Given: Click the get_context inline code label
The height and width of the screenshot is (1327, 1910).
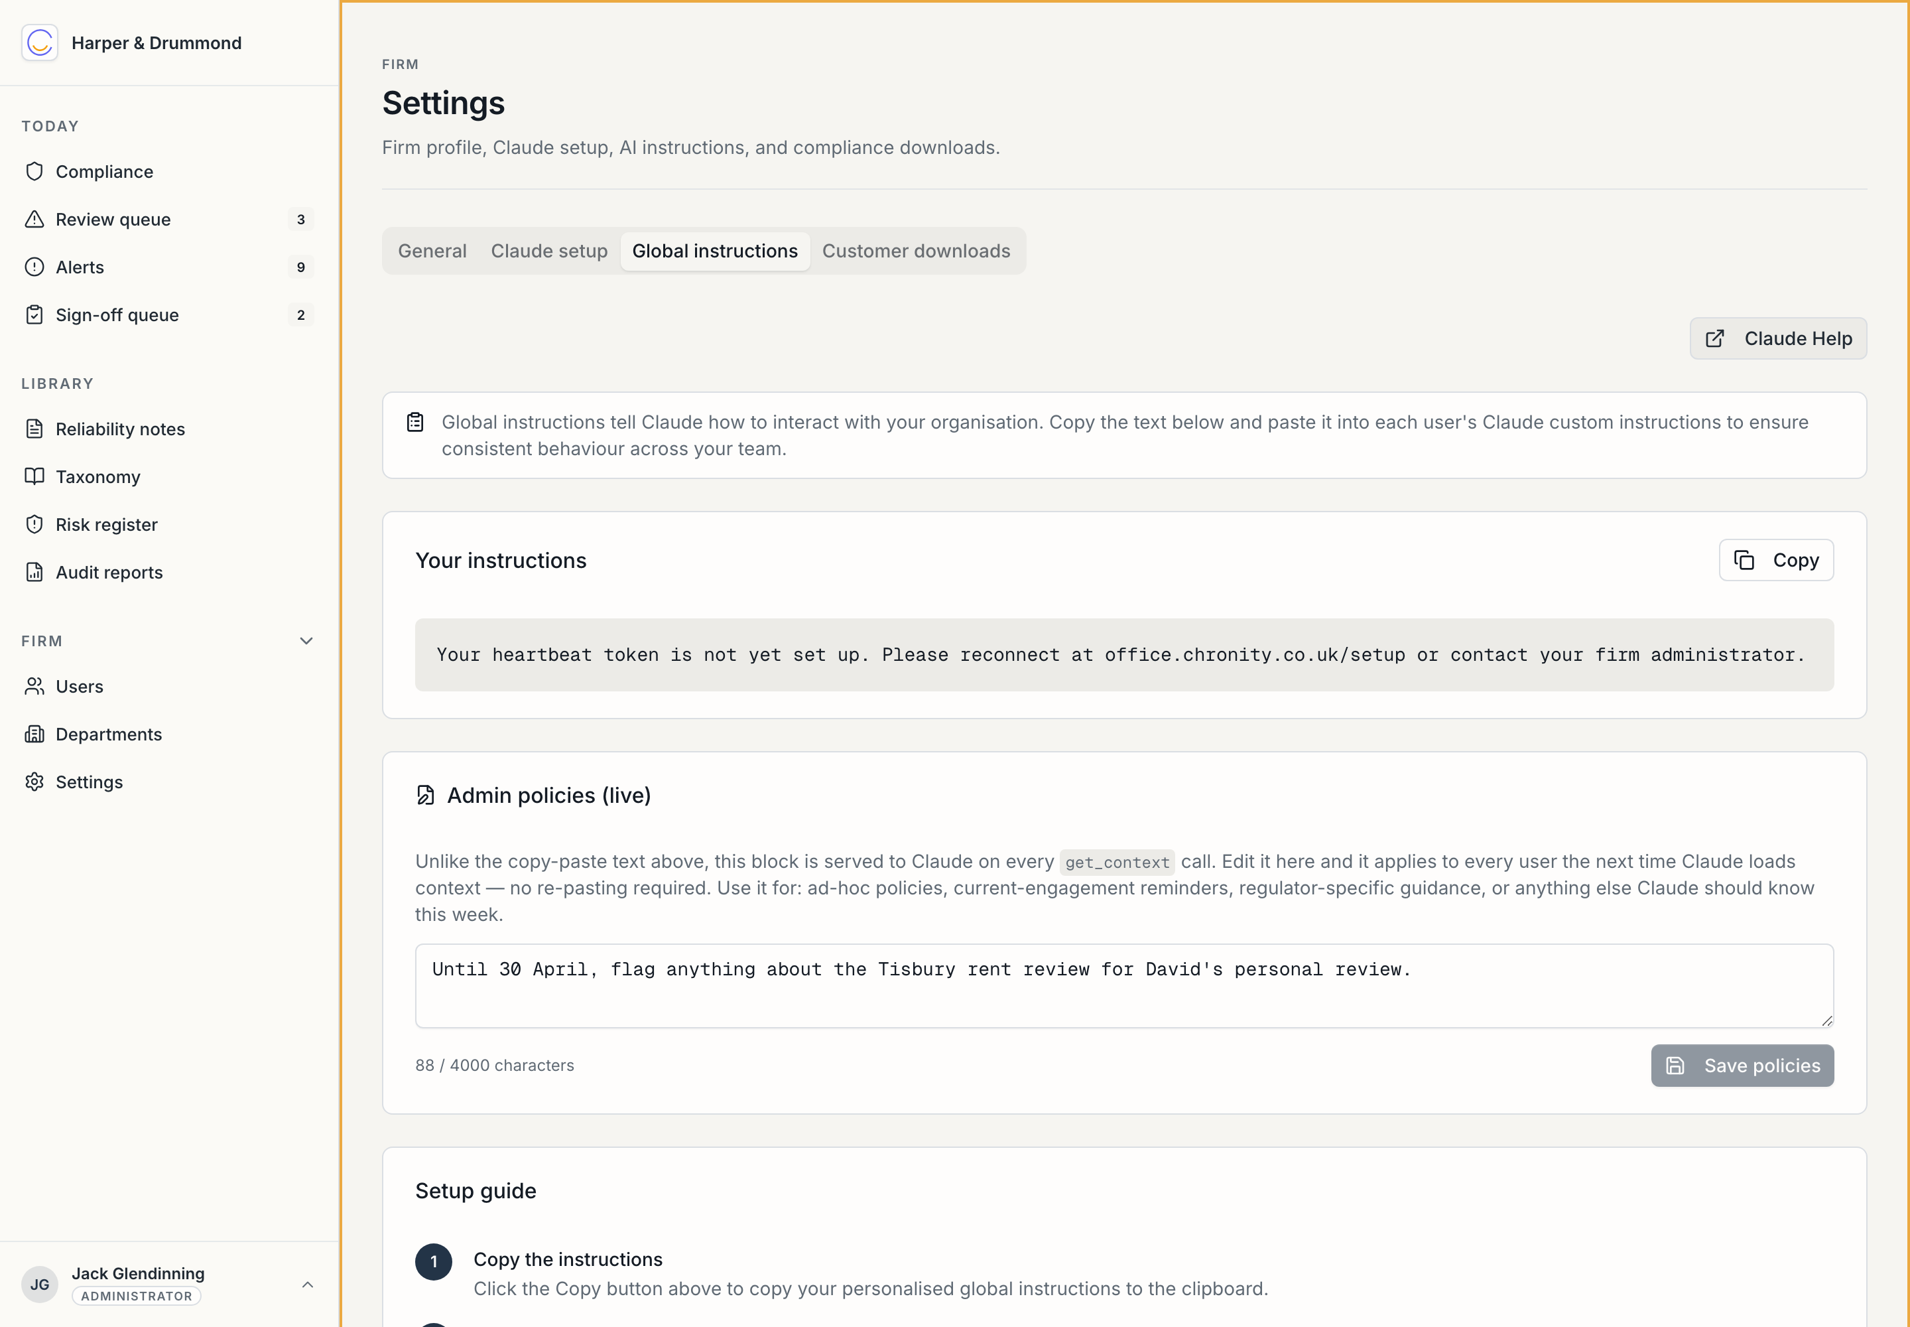Looking at the screenshot, I should point(1117,862).
